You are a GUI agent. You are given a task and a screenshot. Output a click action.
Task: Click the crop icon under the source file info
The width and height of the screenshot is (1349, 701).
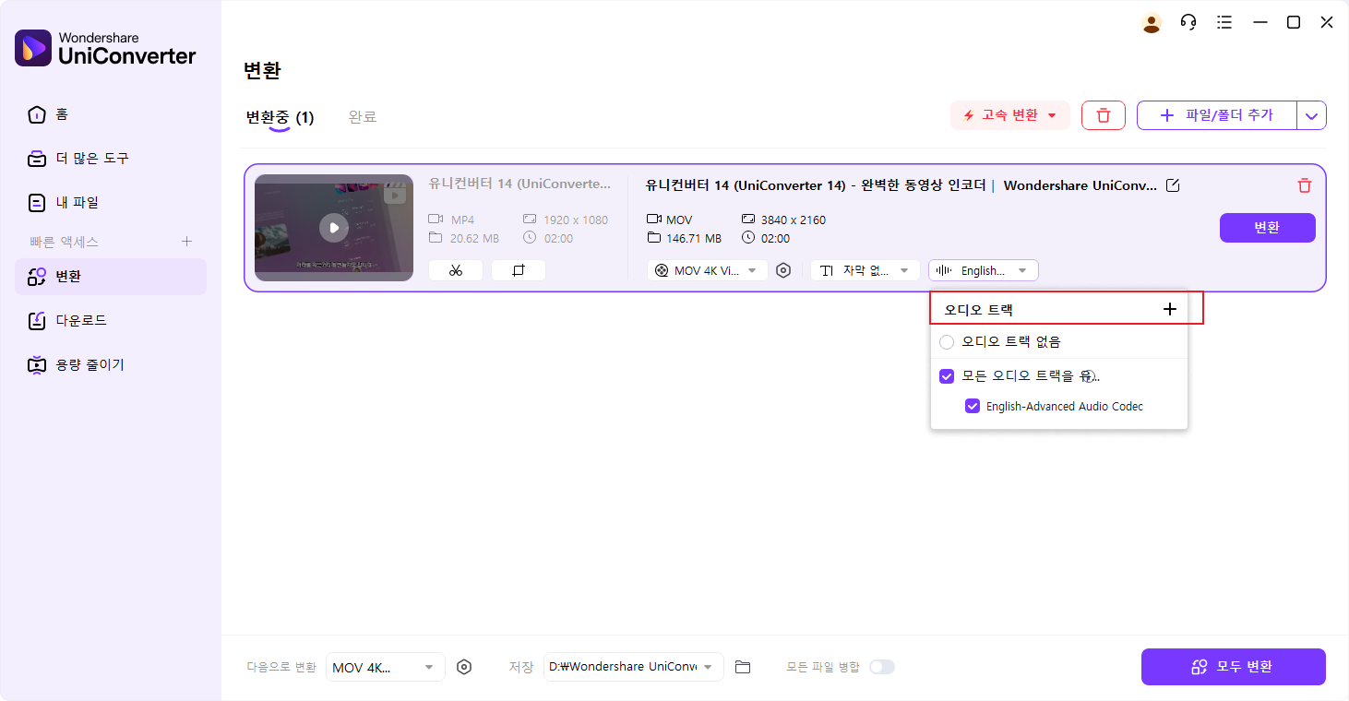click(x=518, y=270)
